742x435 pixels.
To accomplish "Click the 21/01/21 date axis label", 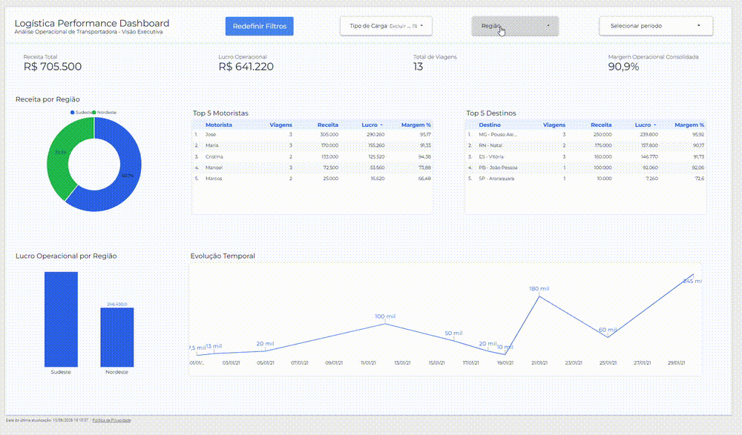I will pos(539,363).
